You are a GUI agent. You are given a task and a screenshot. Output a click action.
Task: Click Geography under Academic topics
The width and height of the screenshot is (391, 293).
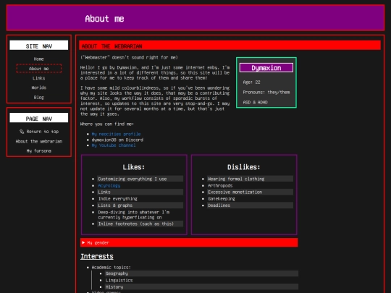(201, 273)
